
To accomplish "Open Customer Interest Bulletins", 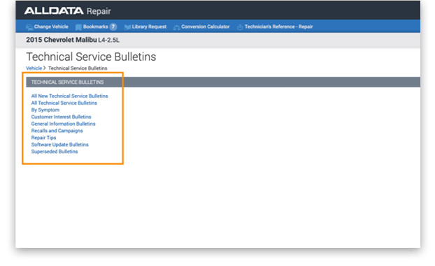I will pyautogui.click(x=61, y=117).
